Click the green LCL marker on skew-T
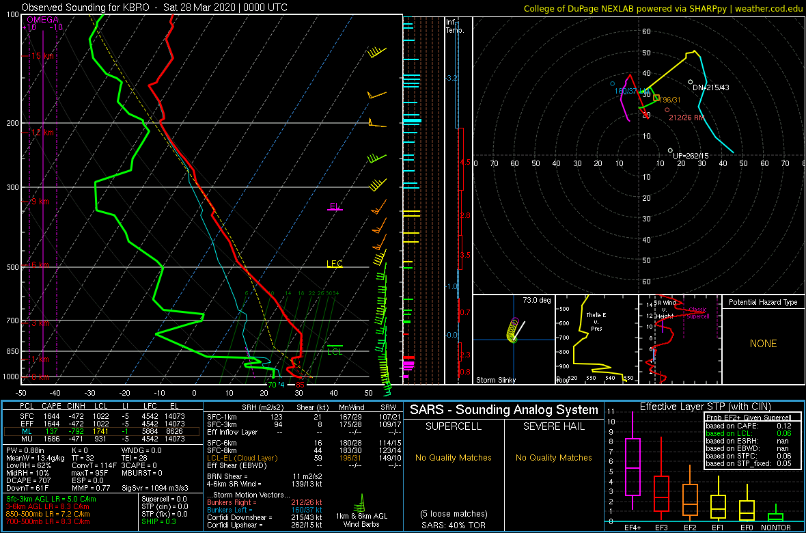Screen dimensions: 806x533 (335, 351)
